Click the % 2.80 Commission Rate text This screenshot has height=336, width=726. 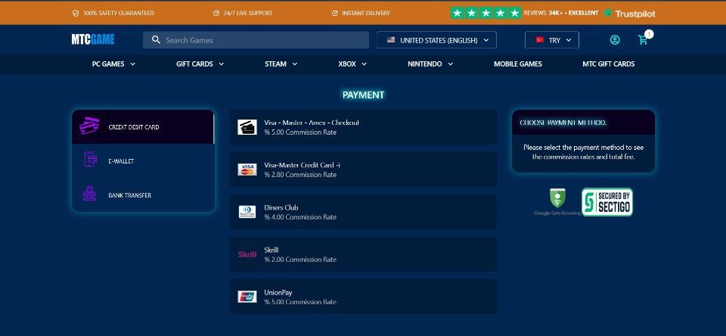300,175
